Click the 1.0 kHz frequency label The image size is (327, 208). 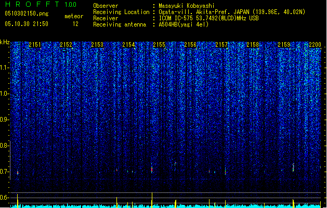pos(5,94)
